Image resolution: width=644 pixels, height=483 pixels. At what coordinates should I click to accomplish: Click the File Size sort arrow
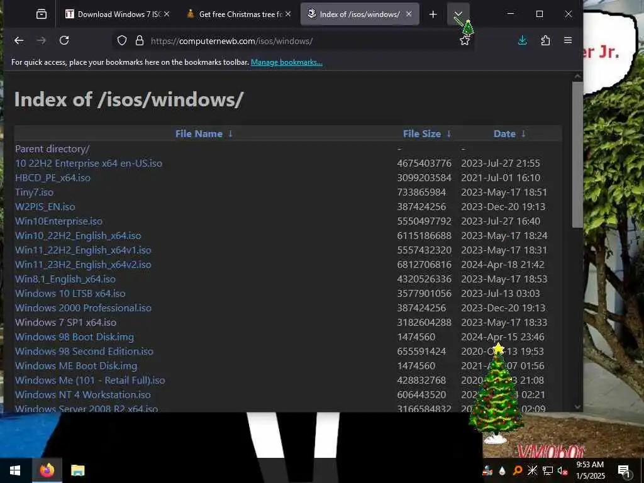coord(449,133)
